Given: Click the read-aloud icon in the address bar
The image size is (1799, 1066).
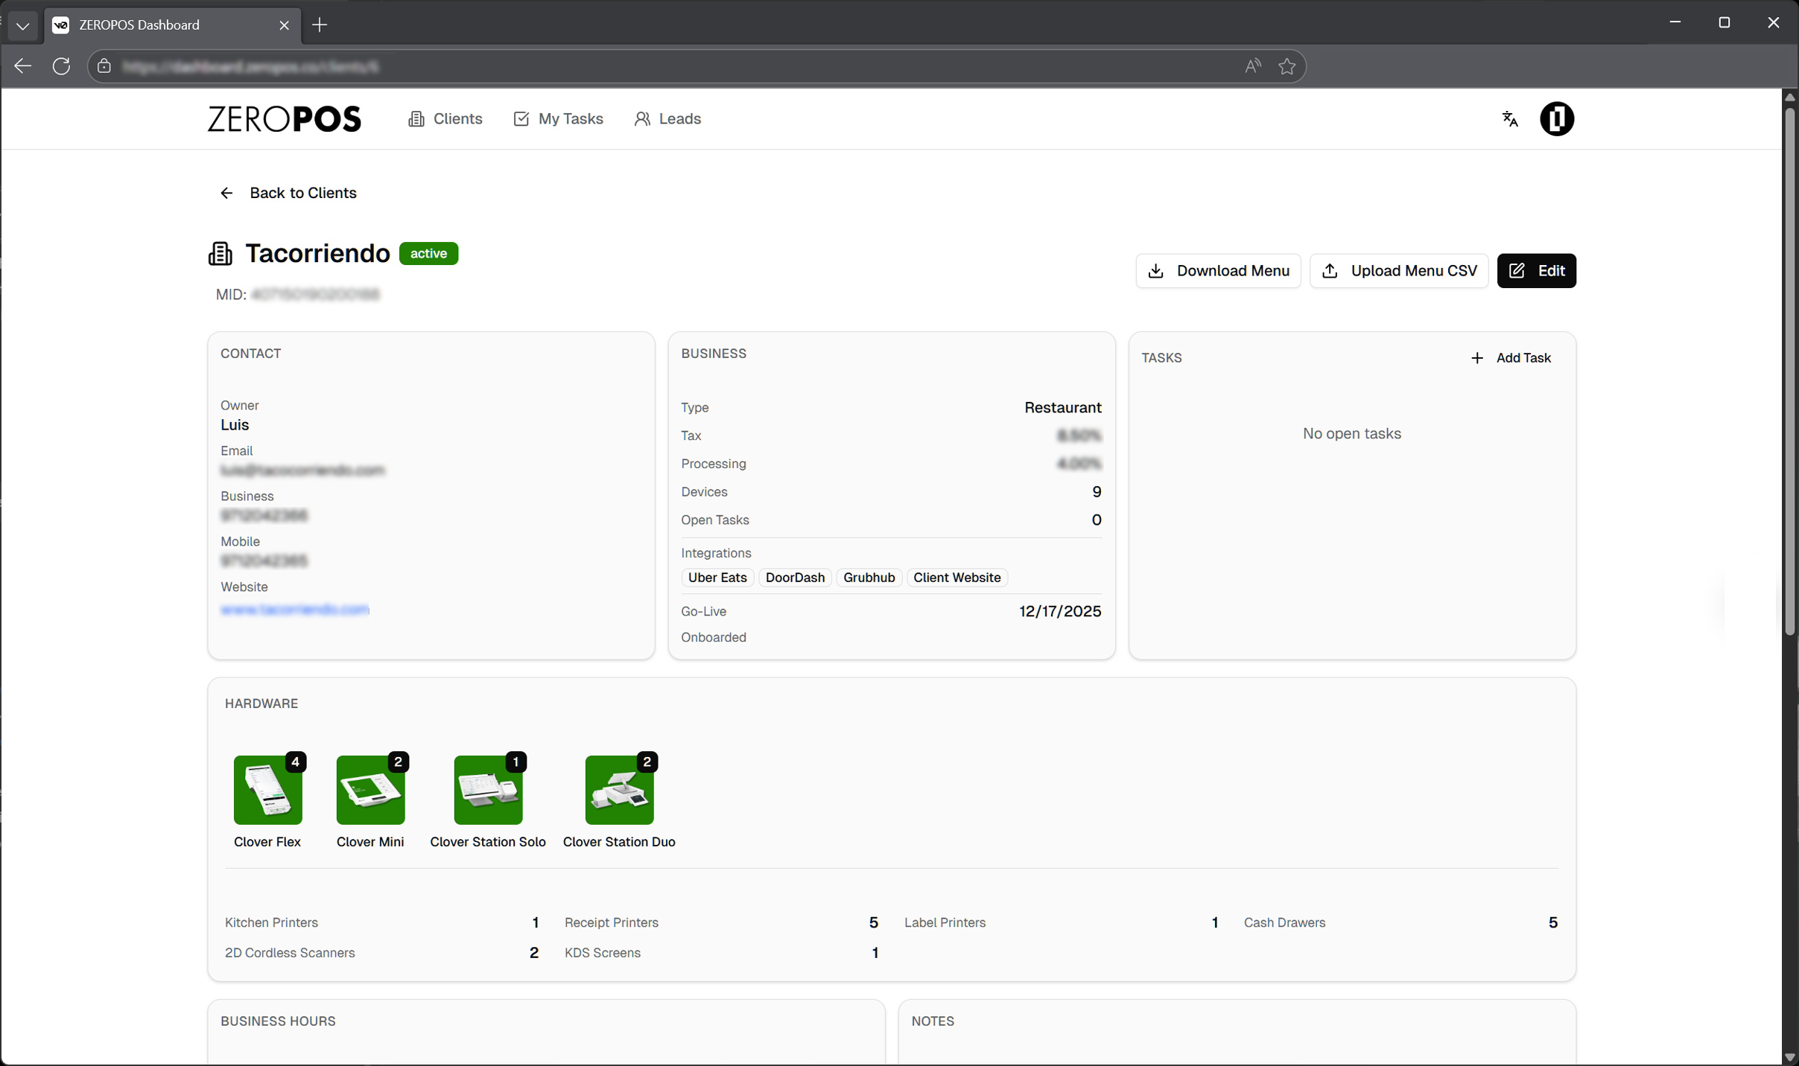Looking at the screenshot, I should (1251, 66).
